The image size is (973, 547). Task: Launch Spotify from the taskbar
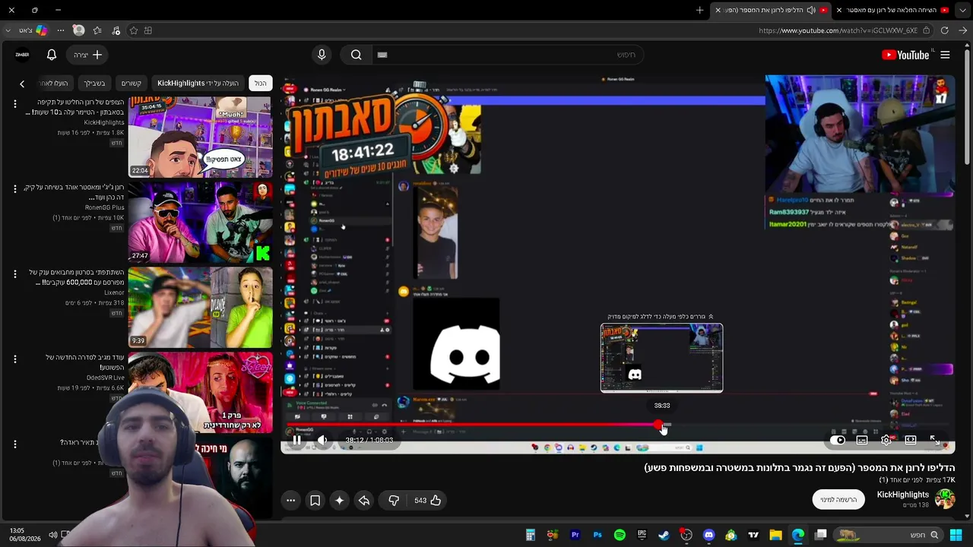click(620, 535)
